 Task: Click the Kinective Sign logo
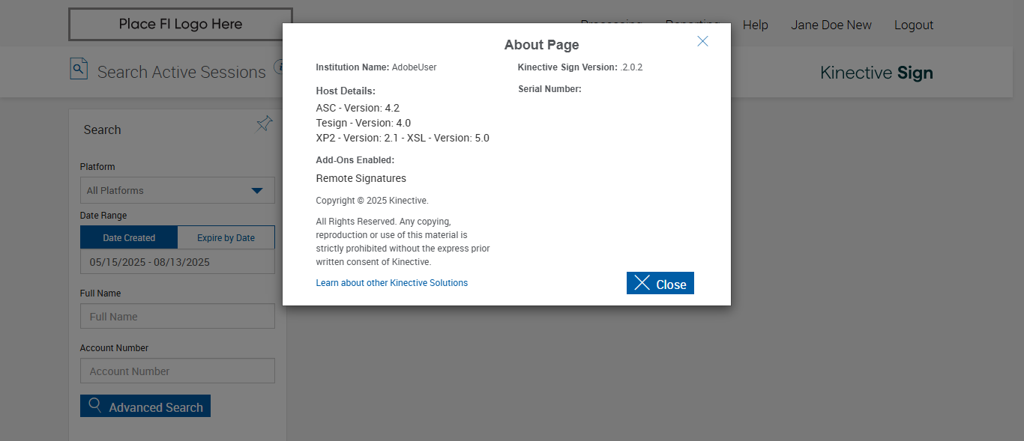(877, 73)
